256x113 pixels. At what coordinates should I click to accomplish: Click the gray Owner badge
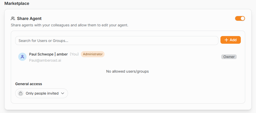pos(229,57)
